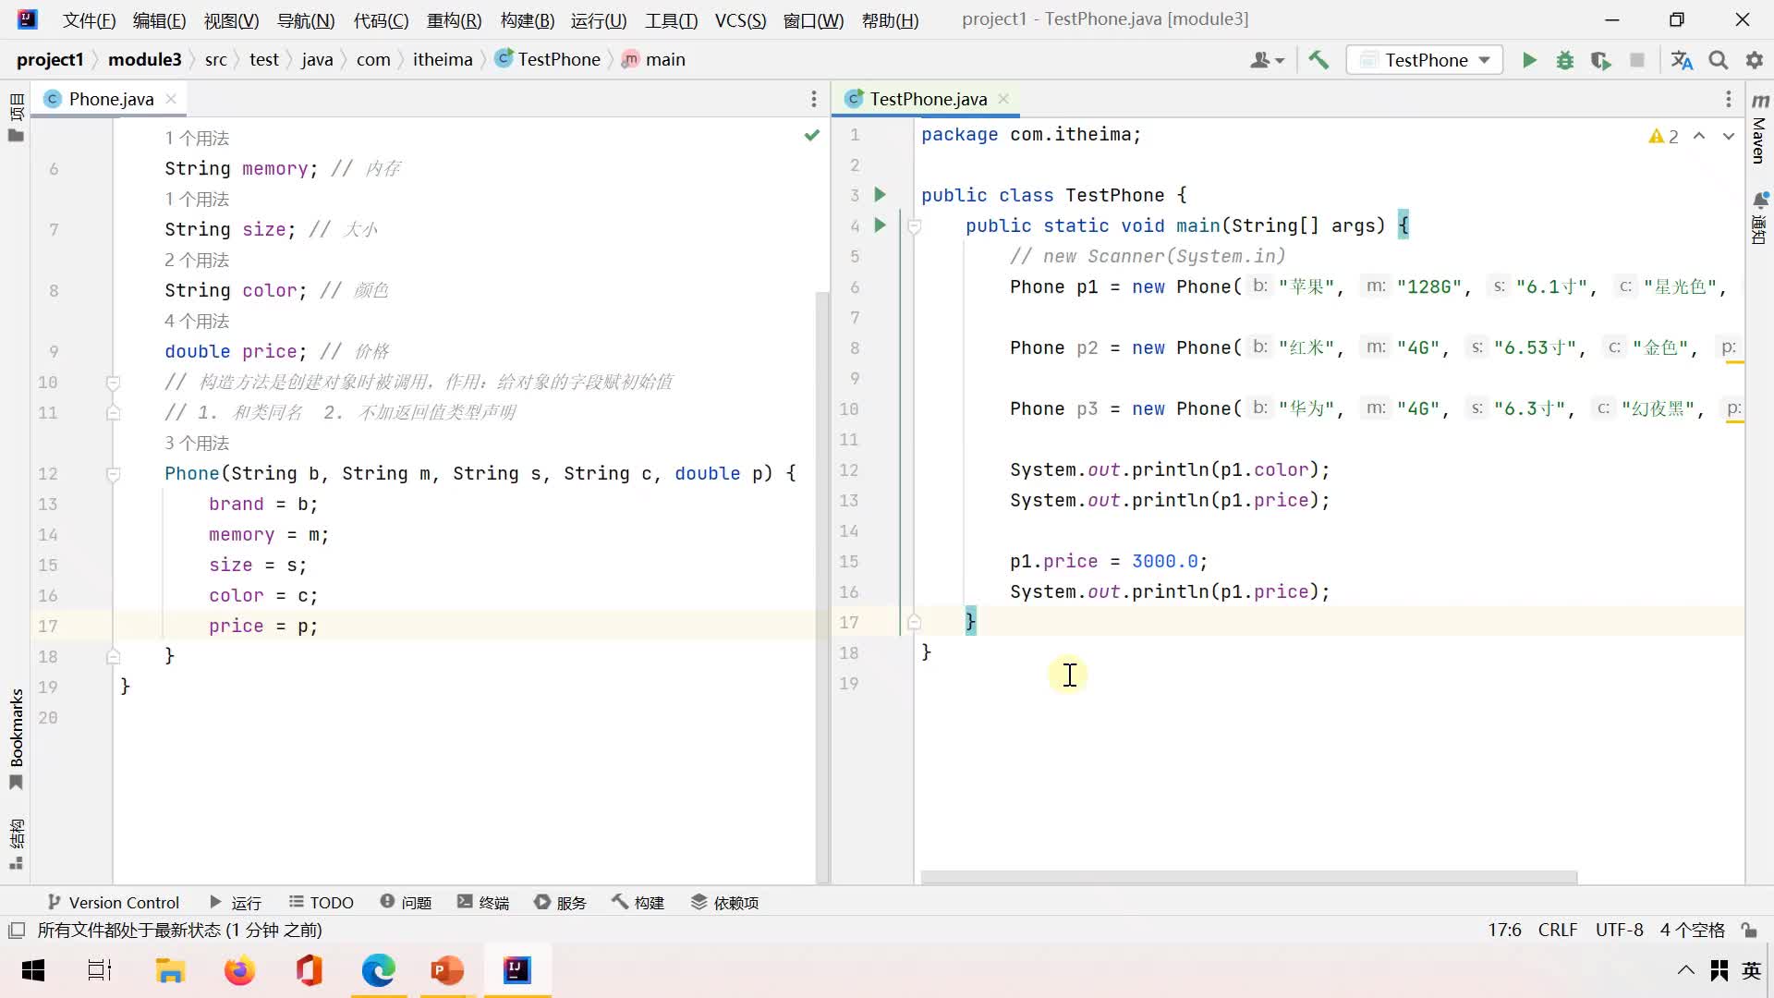Switch to the TestPhone.java tab
Viewport: 1774px width, 998px height.
click(x=928, y=99)
